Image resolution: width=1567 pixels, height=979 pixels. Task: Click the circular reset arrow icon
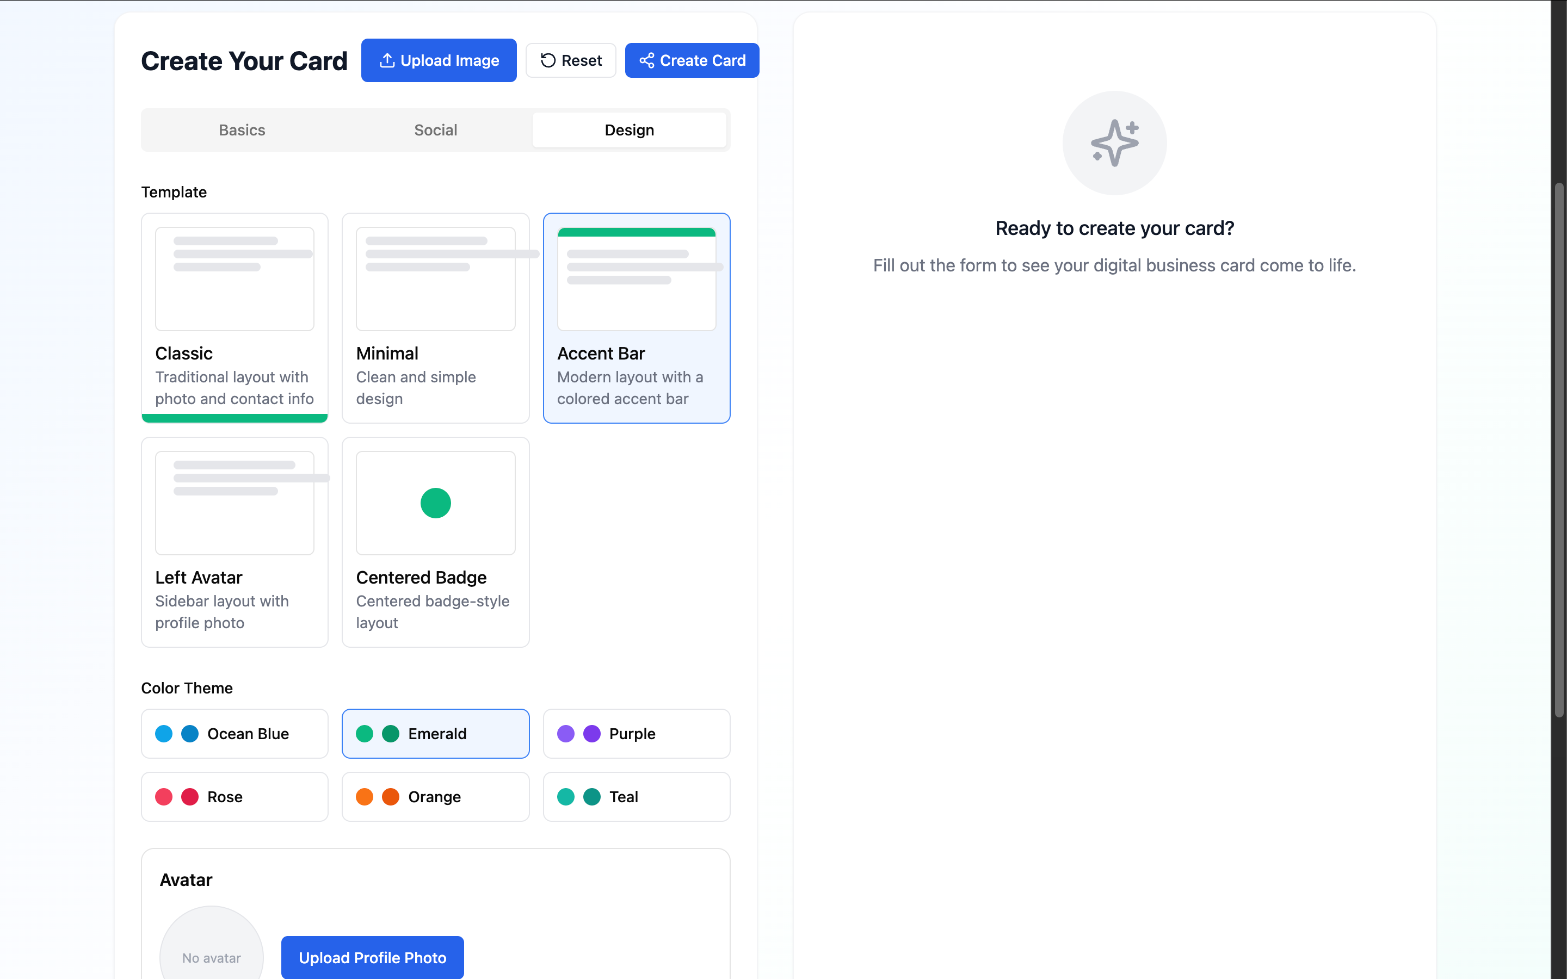point(548,60)
